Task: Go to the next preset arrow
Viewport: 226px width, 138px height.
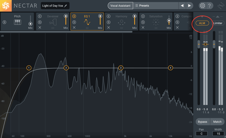Action: coord(190,6)
